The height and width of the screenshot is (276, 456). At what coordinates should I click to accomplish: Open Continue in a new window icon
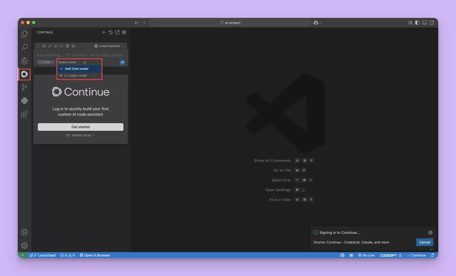117,32
